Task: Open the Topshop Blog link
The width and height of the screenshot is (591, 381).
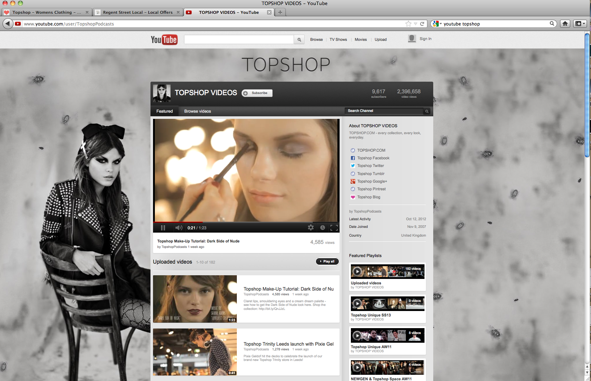Action: [369, 197]
